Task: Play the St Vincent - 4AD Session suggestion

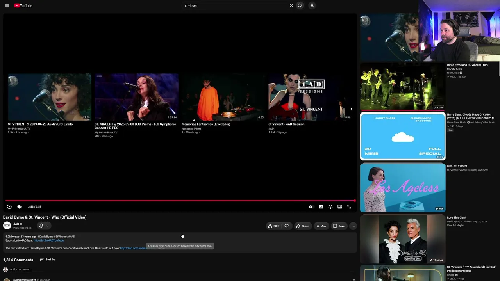Action: (x=310, y=97)
